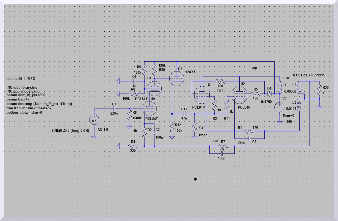Click the C7 220n capacitor symbol
This screenshot has height=221, width=338.
click(x=114, y=108)
